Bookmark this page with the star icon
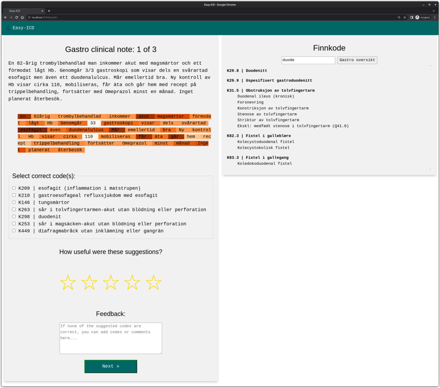 coord(405,17)
